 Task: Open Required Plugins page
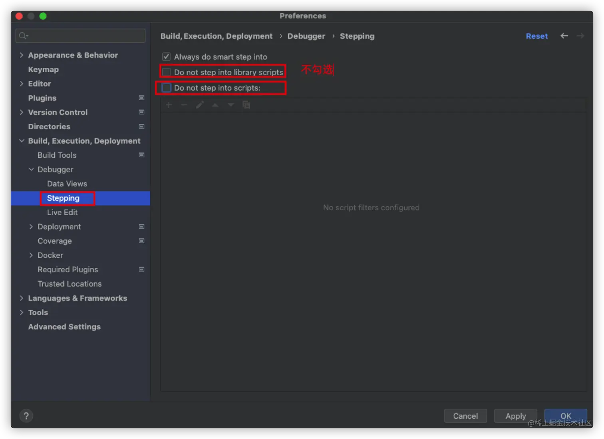pos(68,270)
